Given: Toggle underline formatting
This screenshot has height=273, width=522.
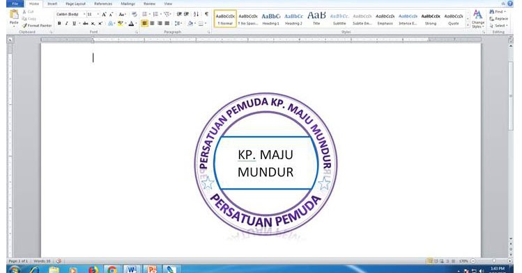Looking at the screenshot, I should 74,24.
